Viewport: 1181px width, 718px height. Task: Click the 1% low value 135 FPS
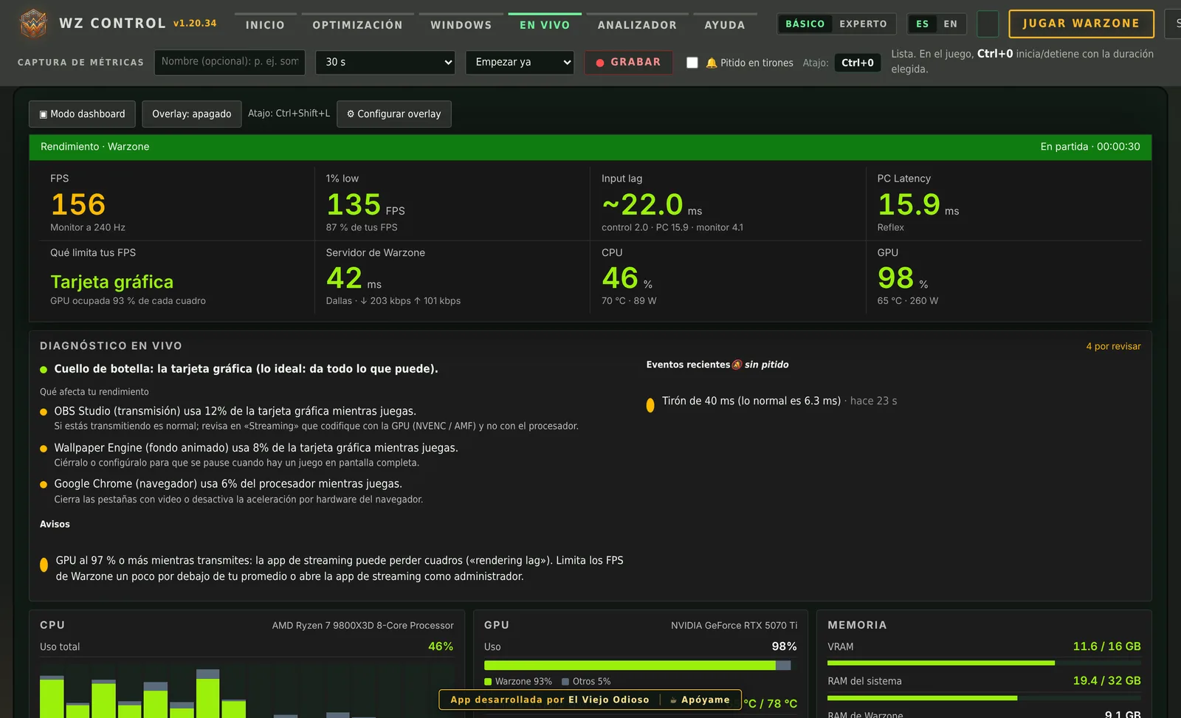coord(365,204)
